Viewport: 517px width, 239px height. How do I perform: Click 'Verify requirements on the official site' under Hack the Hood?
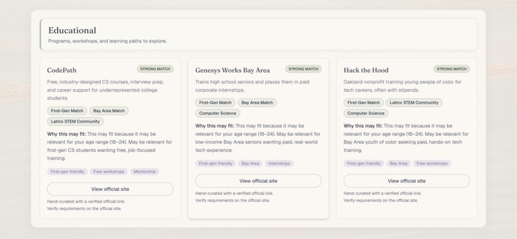click(381, 201)
